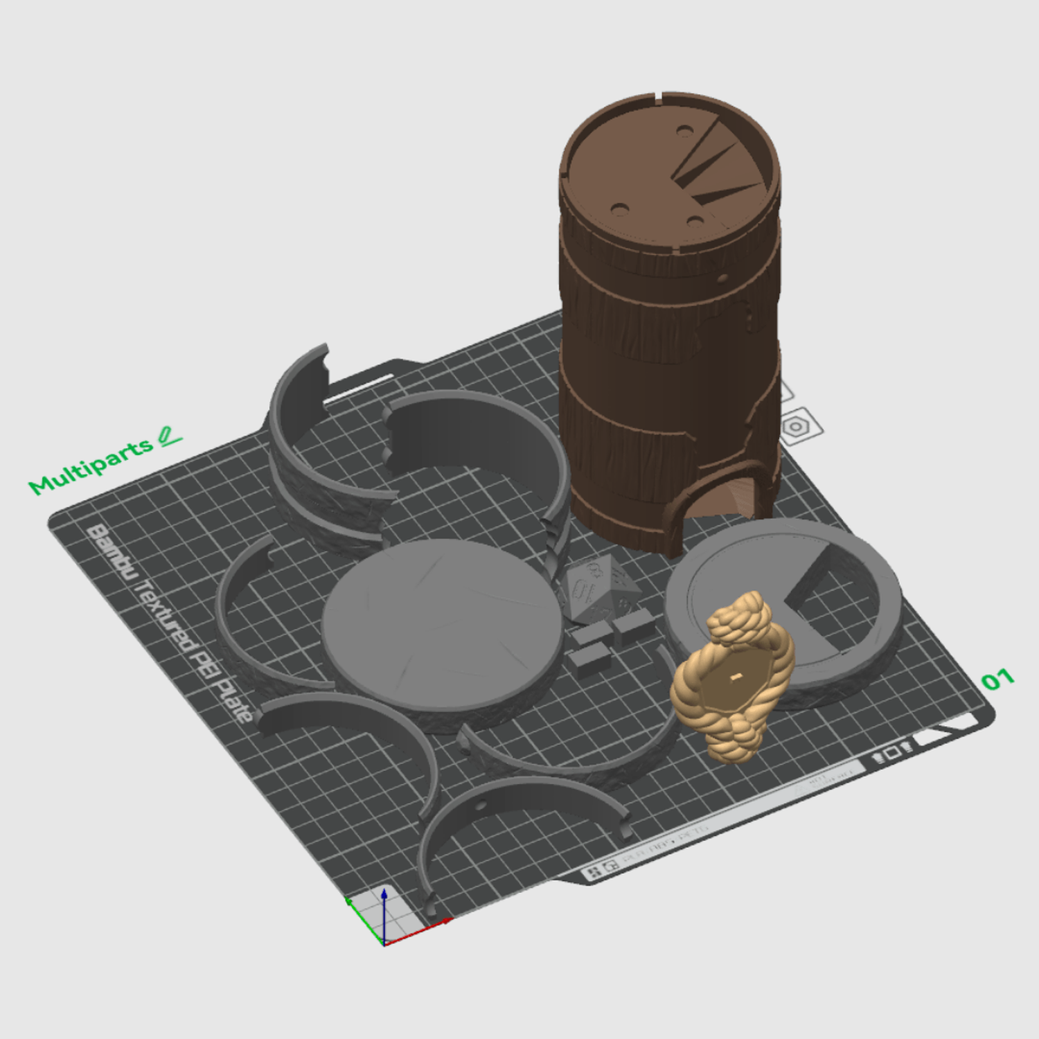Screen dimensions: 1039x1039
Task: Click the plate number 01 label
Action: [997, 680]
